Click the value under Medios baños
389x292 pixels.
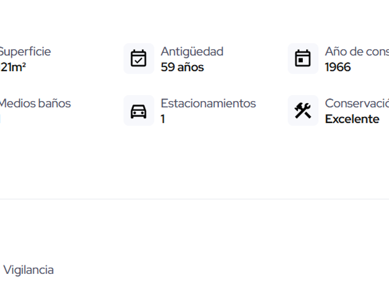point(0,119)
